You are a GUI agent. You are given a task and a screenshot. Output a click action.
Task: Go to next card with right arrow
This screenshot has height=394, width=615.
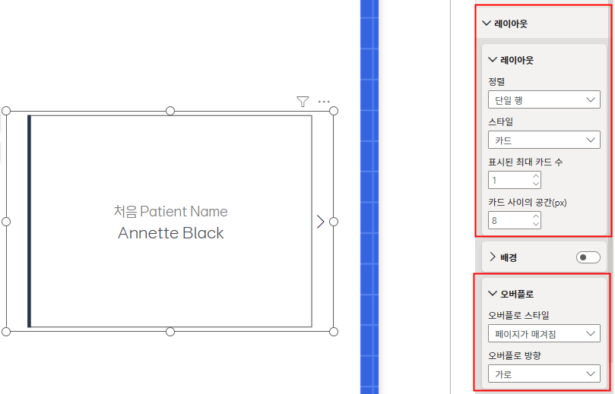coord(321,222)
